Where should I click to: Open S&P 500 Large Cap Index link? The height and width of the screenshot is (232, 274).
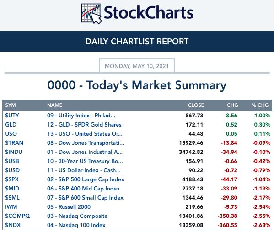click(x=86, y=179)
